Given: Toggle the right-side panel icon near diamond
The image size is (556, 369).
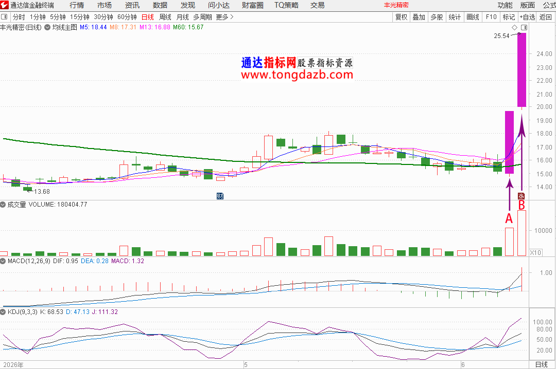Looking at the screenshot, I should tap(524, 27).
